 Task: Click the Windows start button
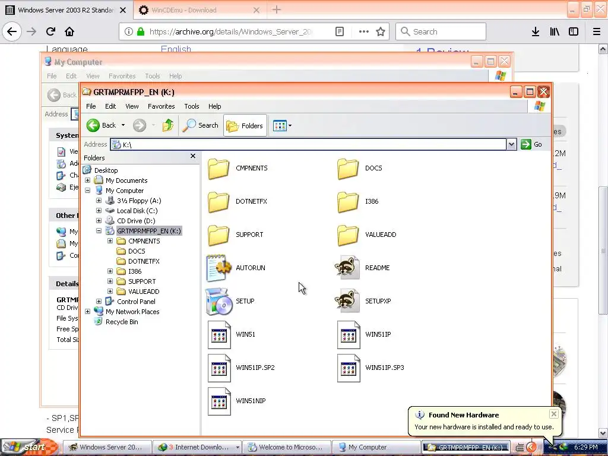30,447
